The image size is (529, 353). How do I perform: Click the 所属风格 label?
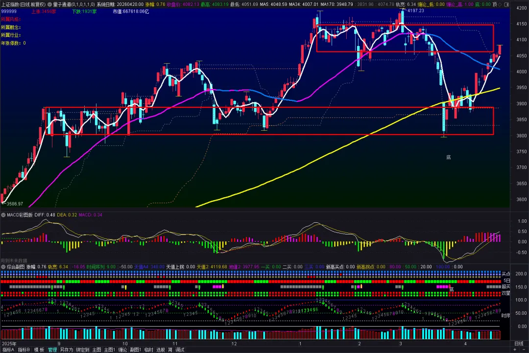coord(11,19)
